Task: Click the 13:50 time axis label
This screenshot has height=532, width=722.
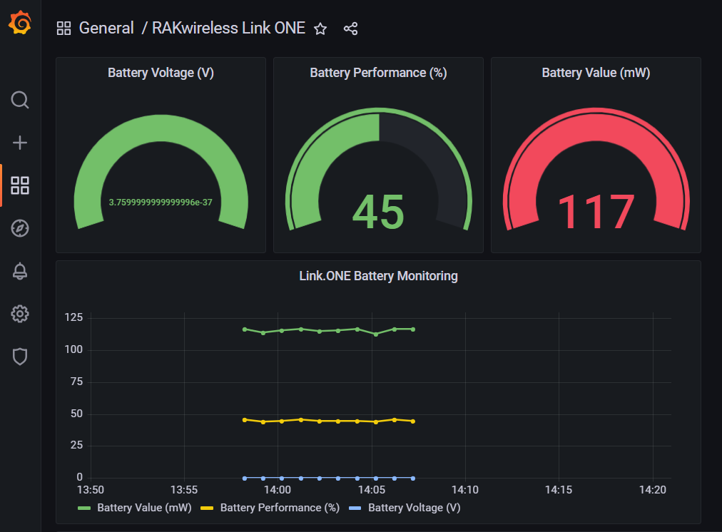Action: pos(90,490)
